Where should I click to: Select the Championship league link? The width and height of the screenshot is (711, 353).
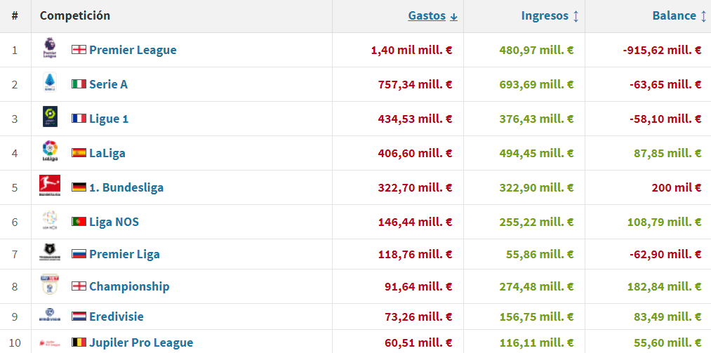pos(129,286)
